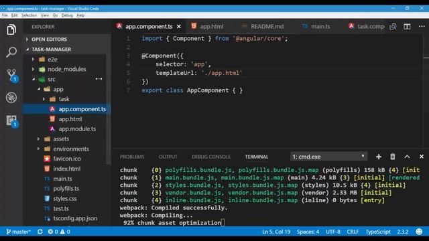Screen dimensions: 429x241
Task: Create a new terminal with plus icon
Action: coord(379,157)
